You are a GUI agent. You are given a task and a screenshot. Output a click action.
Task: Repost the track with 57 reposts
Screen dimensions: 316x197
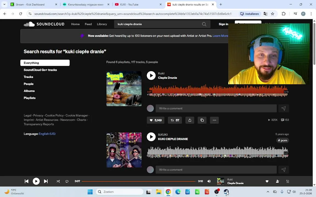[175, 120]
